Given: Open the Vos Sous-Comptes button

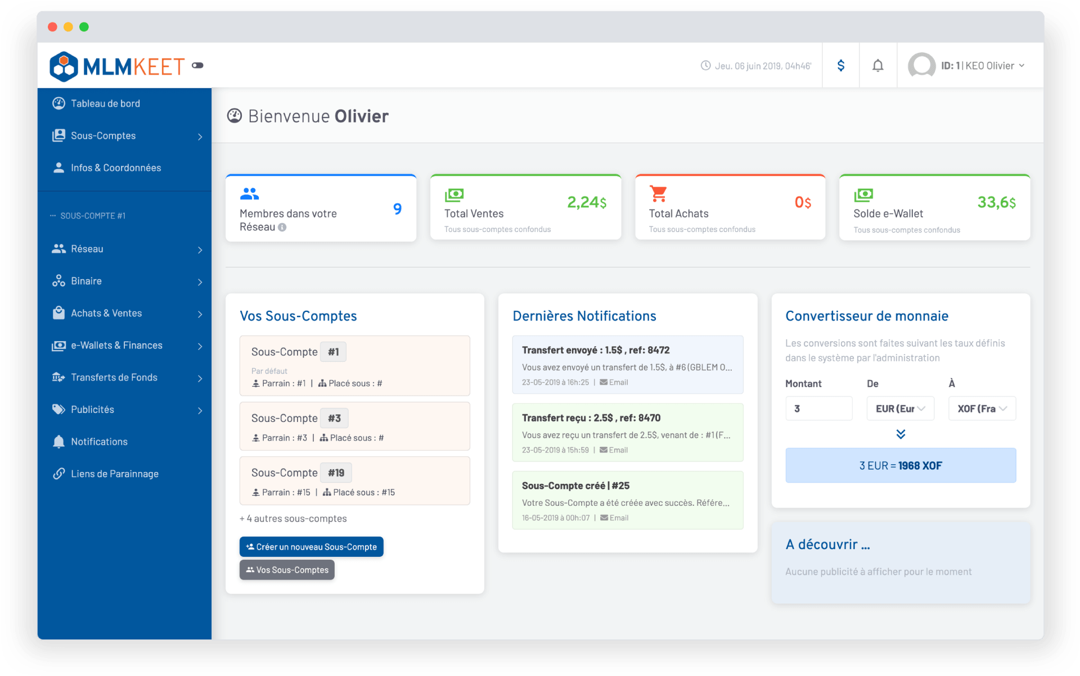Looking at the screenshot, I should [x=286, y=569].
